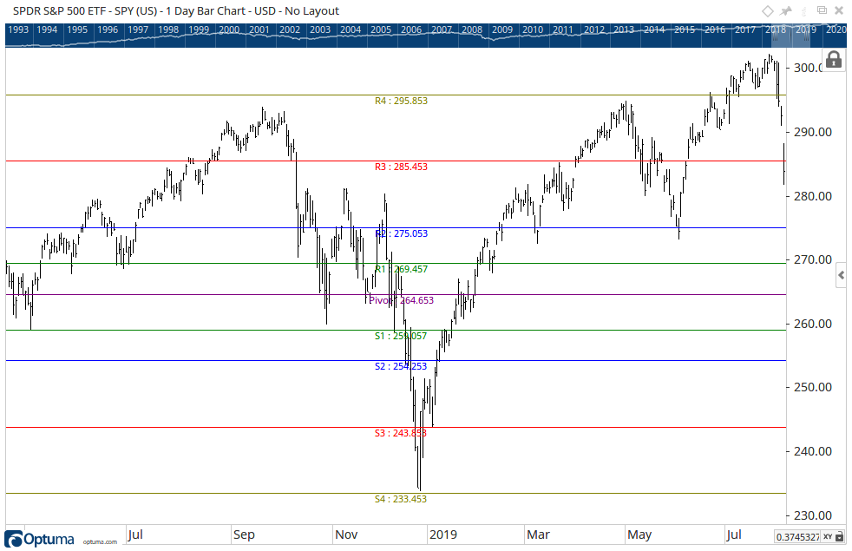Click the Sep label on the date axis
This screenshot has height=551, width=852.
[x=244, y=535]
